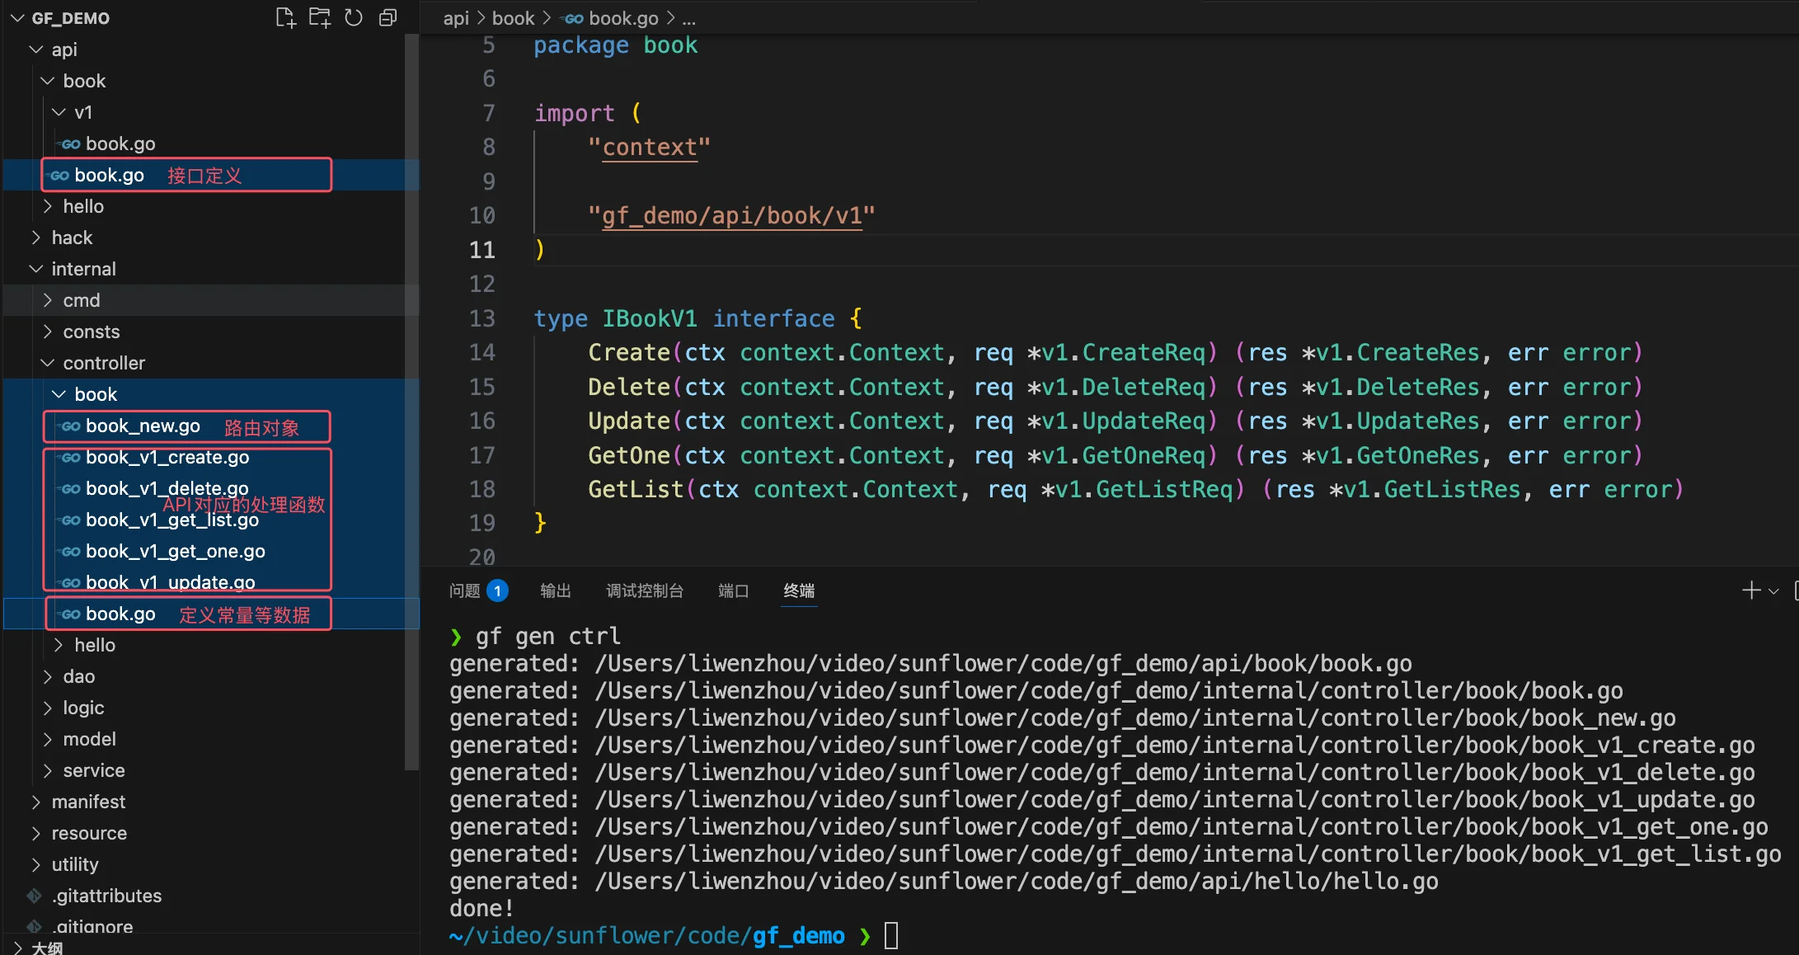
Task: Expand the 大纲 outline section
Action: pos(46,948)
